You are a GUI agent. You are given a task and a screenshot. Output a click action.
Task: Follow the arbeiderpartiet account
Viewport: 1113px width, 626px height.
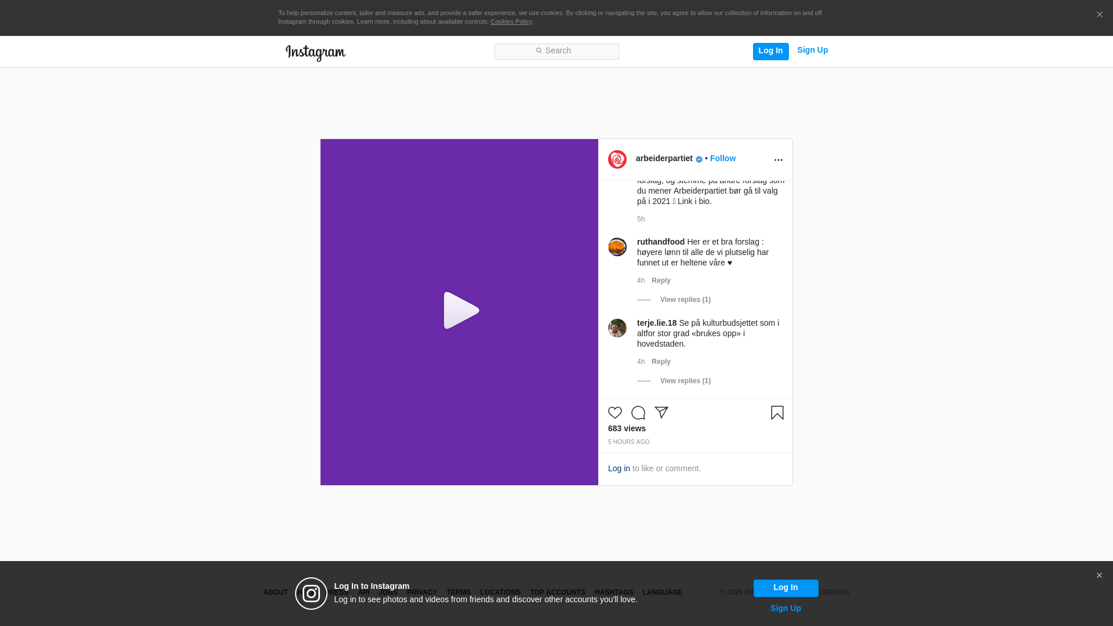722,158
